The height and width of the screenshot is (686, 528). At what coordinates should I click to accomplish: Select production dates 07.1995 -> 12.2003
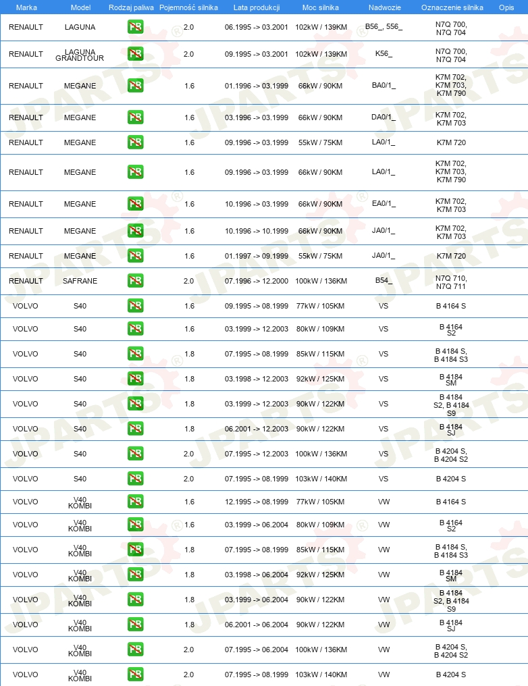[x=257, y=454]
